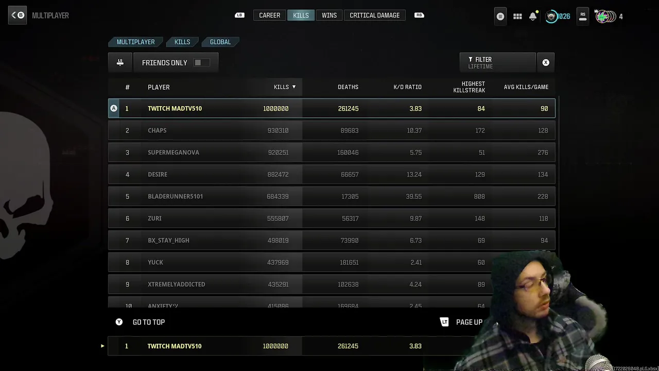Close the filter with the X icon
Image resolution: width=659 pixels, height=371 pixels.
(x=546, y=62)
